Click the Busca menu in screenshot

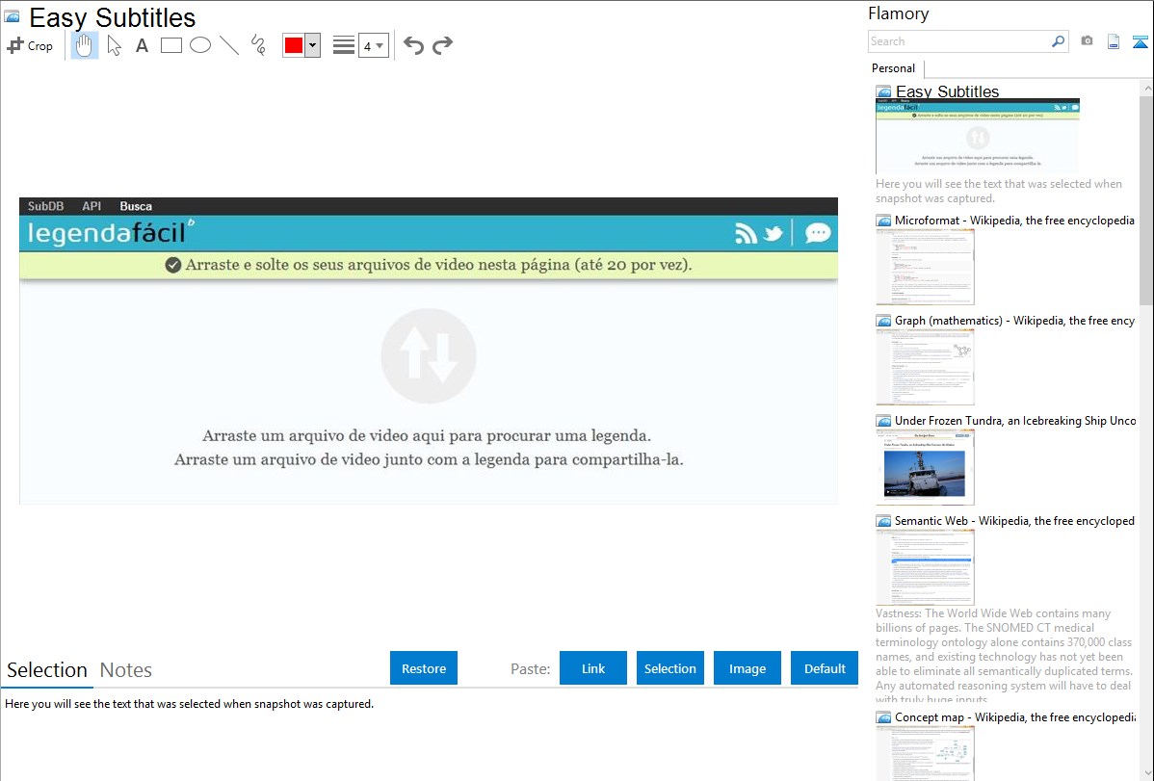tap(136, 206)
